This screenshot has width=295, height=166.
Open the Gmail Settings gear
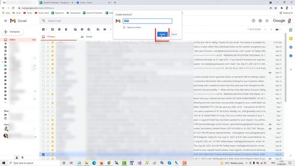(x=260, y=21)
